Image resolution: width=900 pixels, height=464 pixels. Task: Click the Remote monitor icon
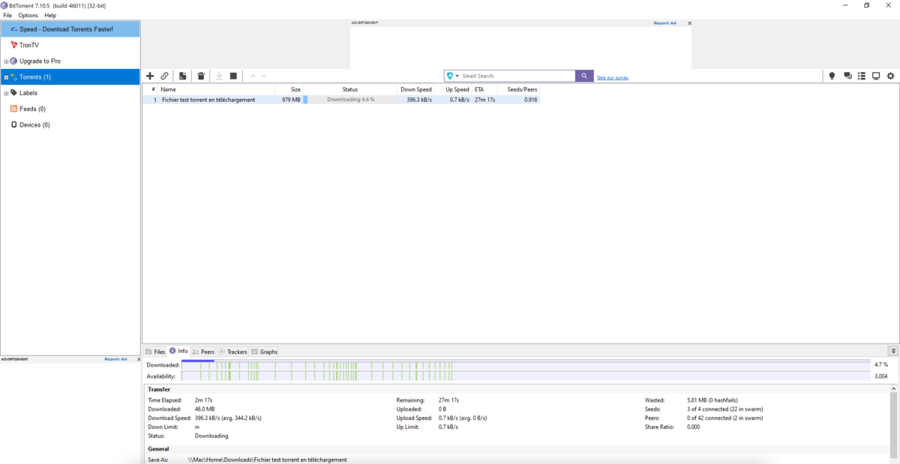click(875, 76)
